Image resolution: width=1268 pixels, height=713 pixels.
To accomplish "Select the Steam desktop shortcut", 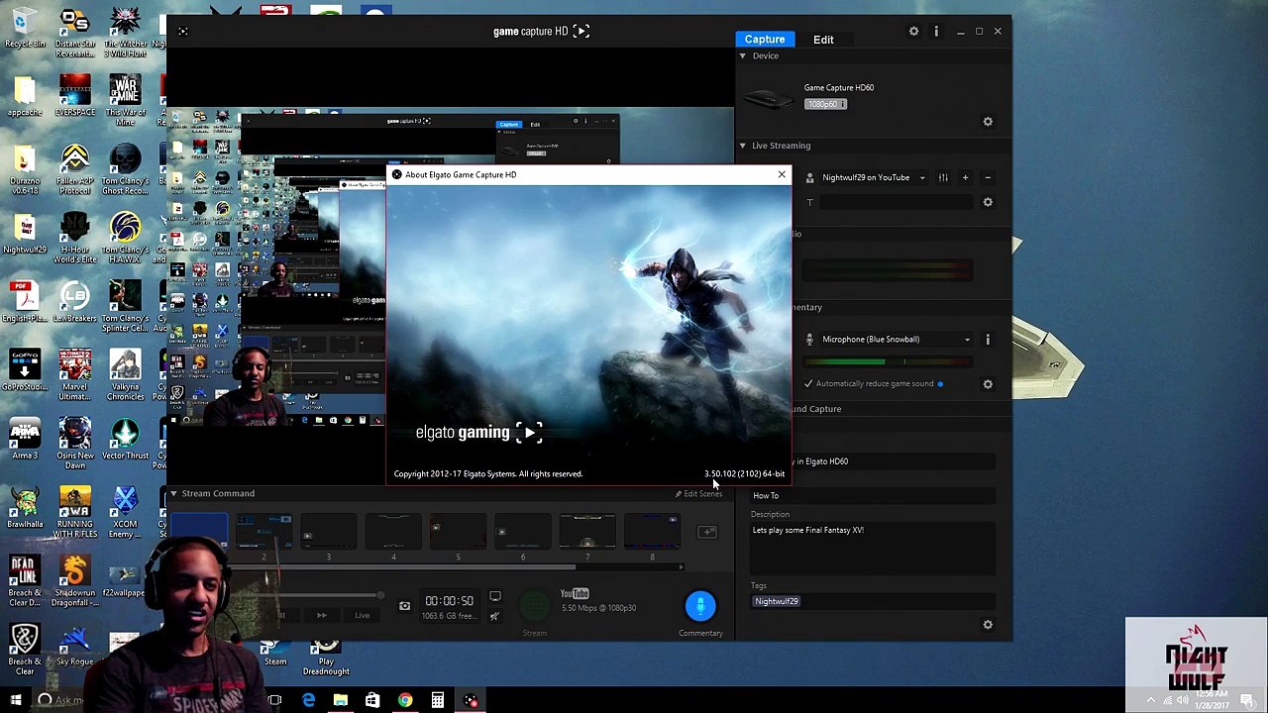I will (274, 654).
